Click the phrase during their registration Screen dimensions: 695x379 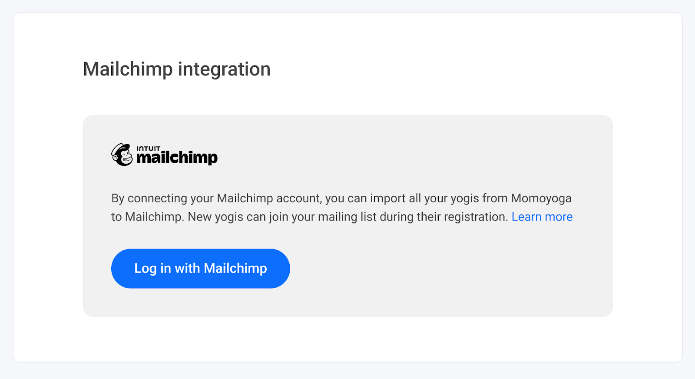click(444, 217)
